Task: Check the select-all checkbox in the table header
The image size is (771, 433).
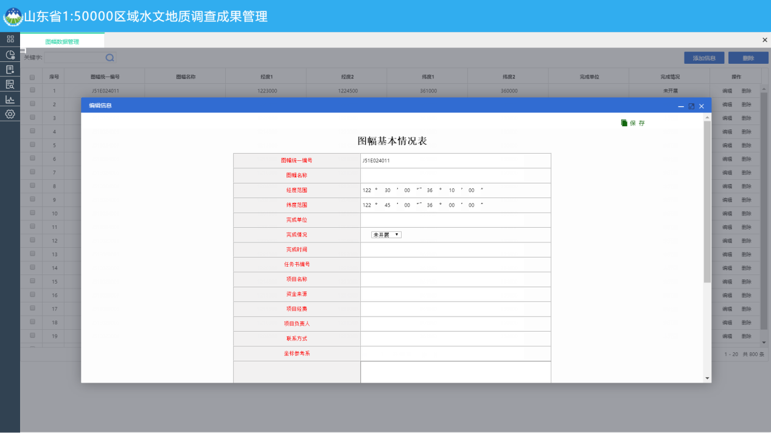Action: [32, 76]
